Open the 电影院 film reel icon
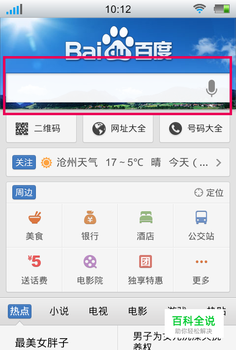236x350 pixels. tap(90, 261)
